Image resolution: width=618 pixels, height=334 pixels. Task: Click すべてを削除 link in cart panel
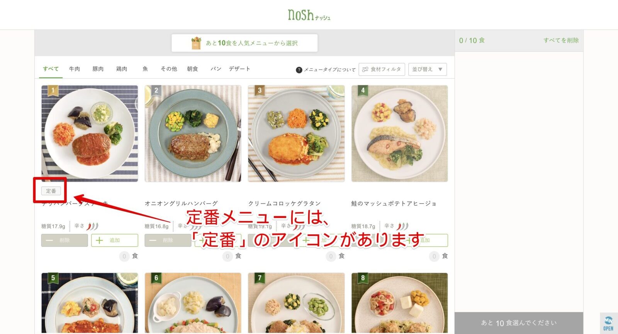click(561, 40)
